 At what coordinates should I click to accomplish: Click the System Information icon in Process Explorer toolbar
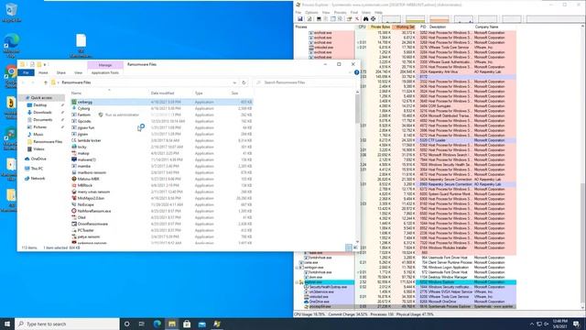point(319,18)
